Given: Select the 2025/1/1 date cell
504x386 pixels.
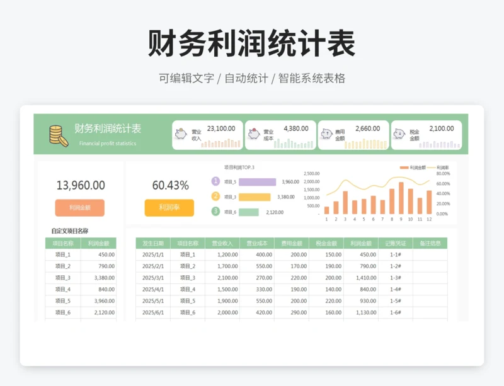Looking at the screenshot, I should [153, 254].
